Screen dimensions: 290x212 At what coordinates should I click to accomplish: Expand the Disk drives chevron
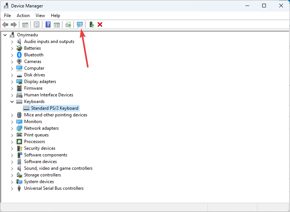(x=12, y=75)
